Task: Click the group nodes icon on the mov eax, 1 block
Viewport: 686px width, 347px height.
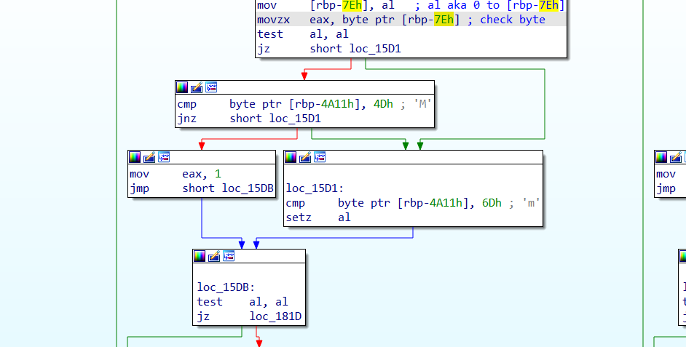Action: point(164,157)
